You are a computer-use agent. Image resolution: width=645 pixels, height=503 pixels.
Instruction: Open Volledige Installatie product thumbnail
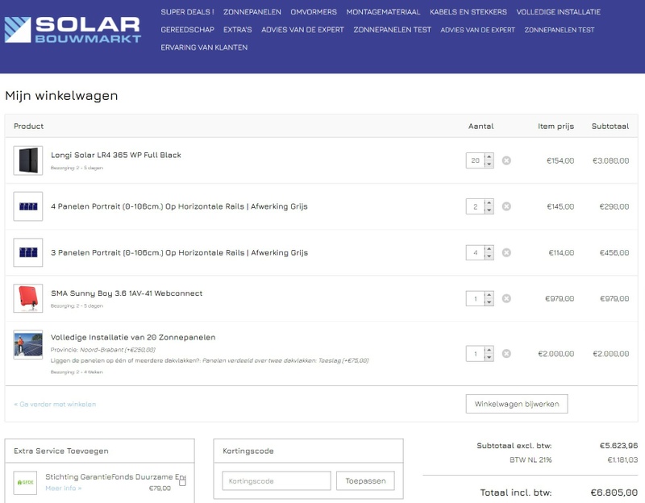[x=28, y=345]
